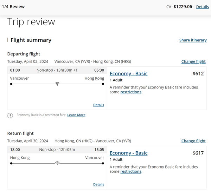This screenshot has height=191, width=211.
Task: Click the $612 departing fare price
Action: (x=198, y=74)
